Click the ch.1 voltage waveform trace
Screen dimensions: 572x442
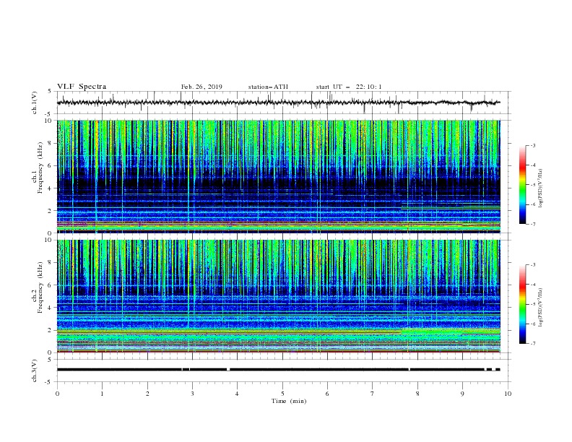pos(279,103)
